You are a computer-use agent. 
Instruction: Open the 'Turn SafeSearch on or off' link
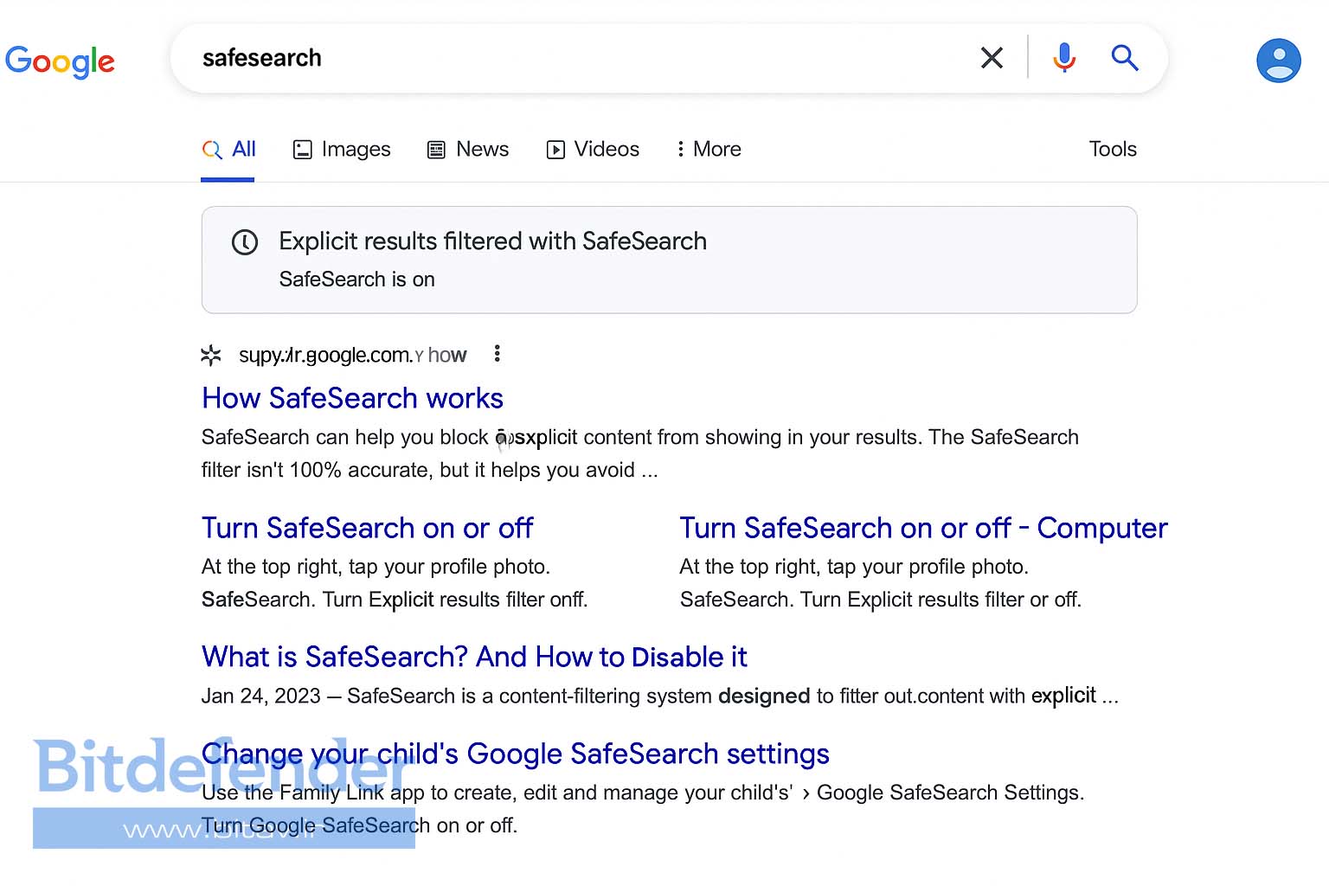tap(368, 528)
